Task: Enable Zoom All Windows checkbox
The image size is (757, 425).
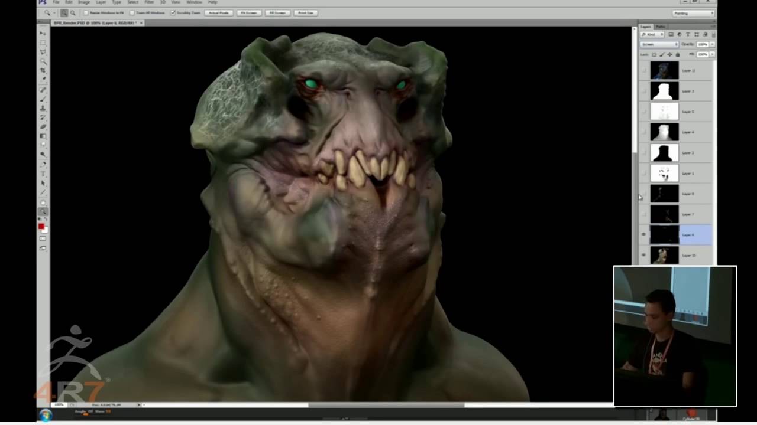Action: point(132,13)
